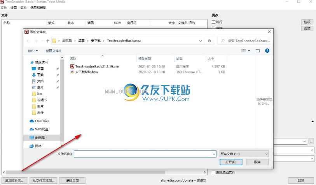
Task: Open the 信息和帮助 menu
Action: click(x=38, y=8)
